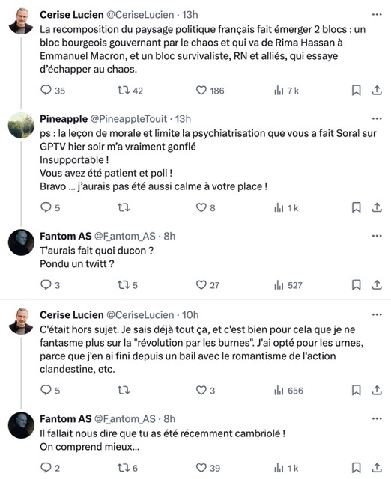Screen dimensions: 391x479
Task: Open more options on Pineapple's tweet
Action: [x=377, y=118]
